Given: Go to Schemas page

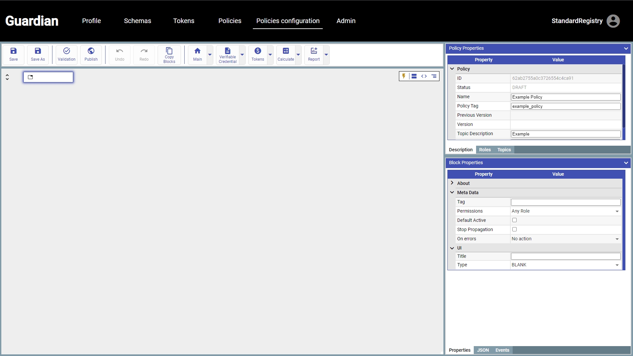Looking at the screenshot, I should [x=137, y=21].
